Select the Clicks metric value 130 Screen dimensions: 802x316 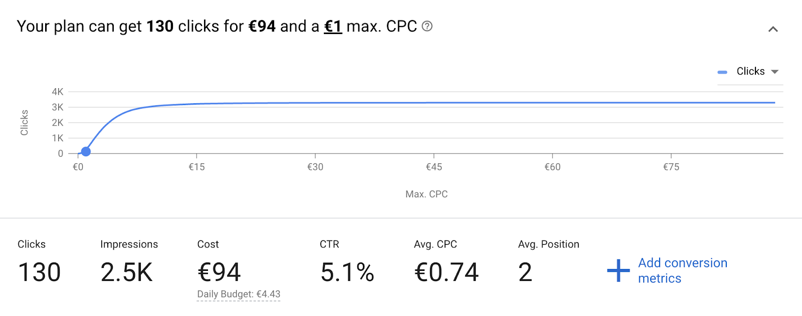(x=39, y=272)
